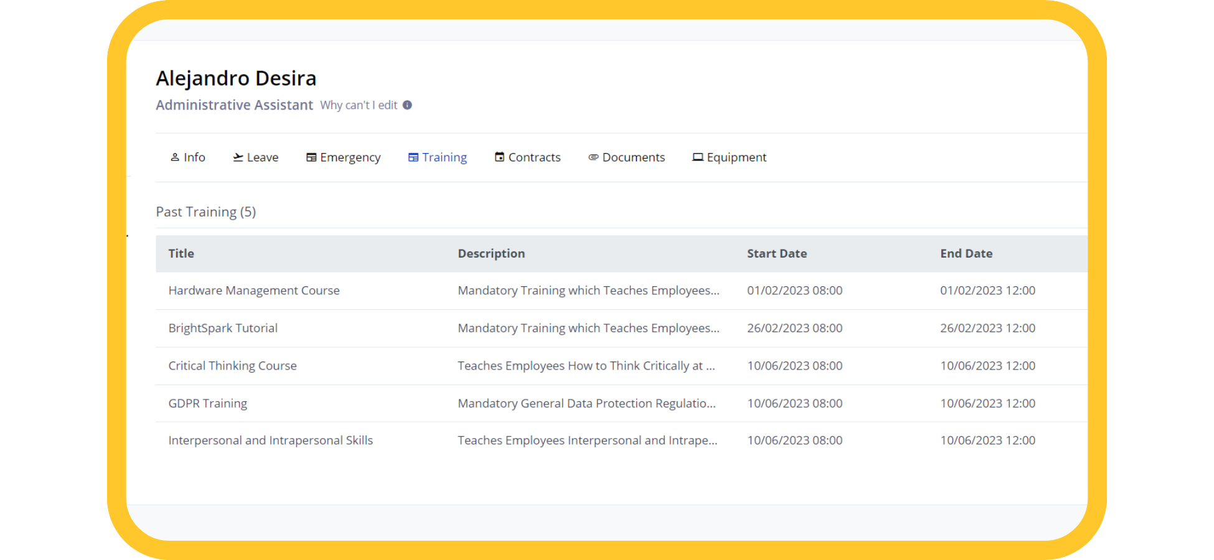The height and width of the screenshot is (560, 1214).
Task: Select the BrightSpark Tutorial row
Action: point(223,328)
